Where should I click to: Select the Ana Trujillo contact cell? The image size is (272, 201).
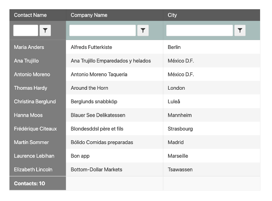click(x=27, y=61)
